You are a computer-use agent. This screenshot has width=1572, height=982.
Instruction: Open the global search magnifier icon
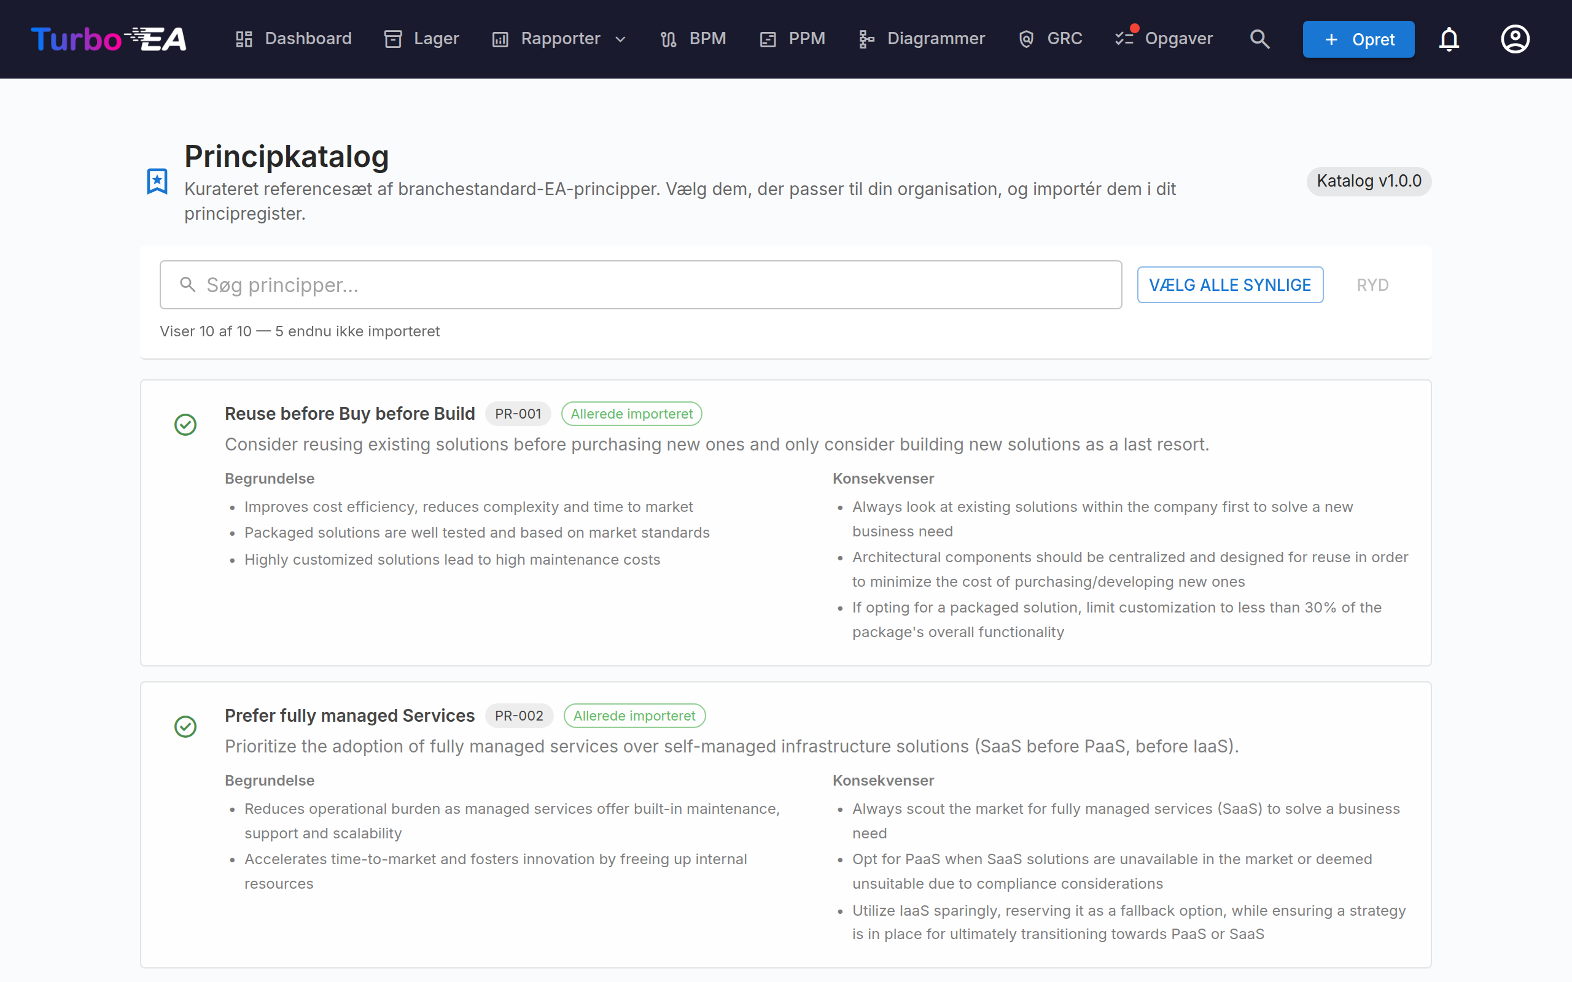1259,39
